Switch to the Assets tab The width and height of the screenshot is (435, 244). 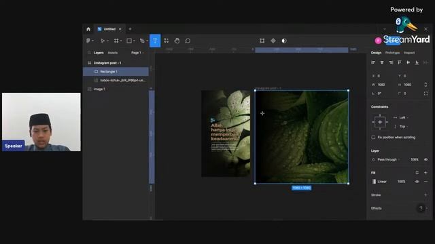(113, 53)
